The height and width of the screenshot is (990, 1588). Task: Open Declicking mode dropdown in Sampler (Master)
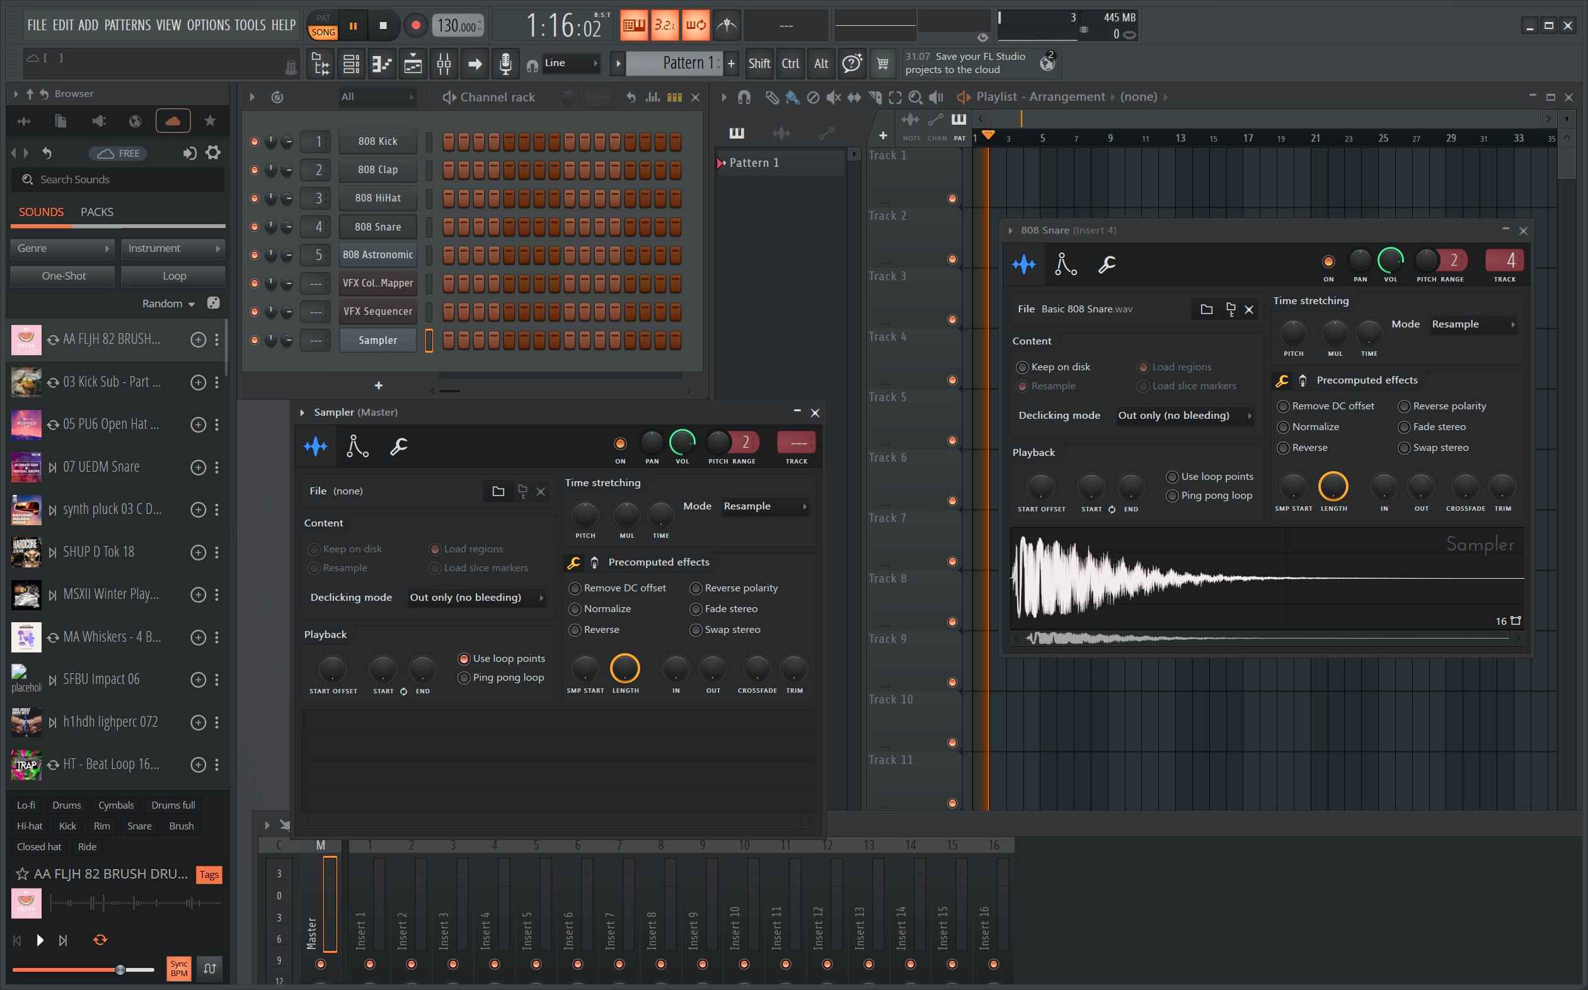[476, 597]
